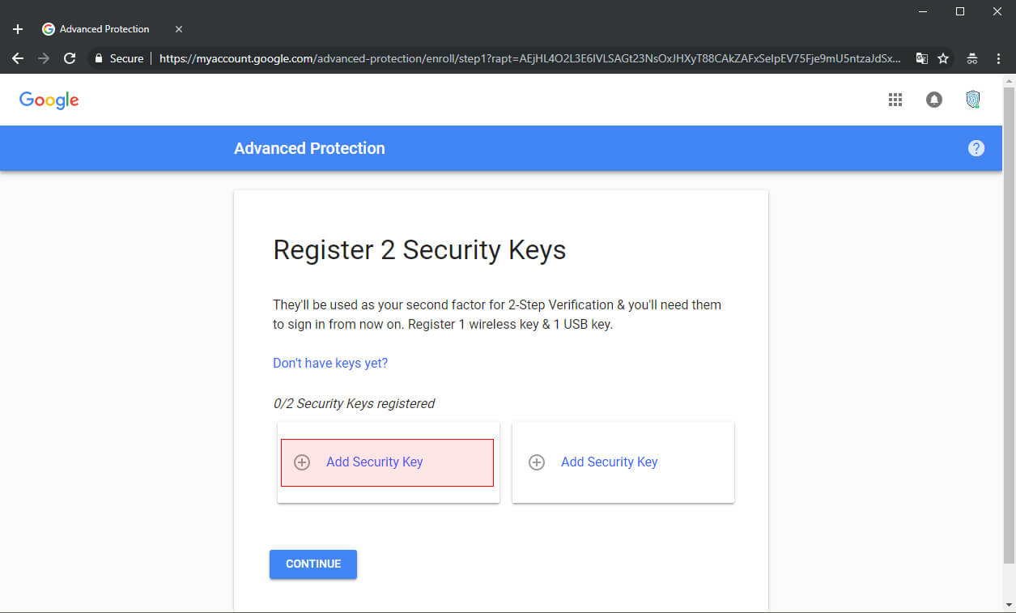Reload the current page
1016x613 pixels.
(70, 58)
